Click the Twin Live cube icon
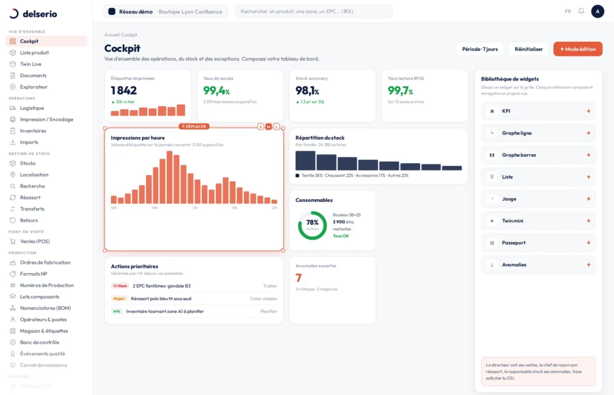 (13, 64)
